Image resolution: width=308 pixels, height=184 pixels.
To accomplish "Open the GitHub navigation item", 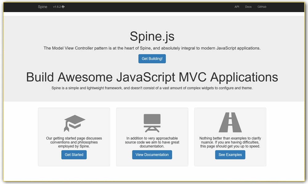I will coord(262,6).
